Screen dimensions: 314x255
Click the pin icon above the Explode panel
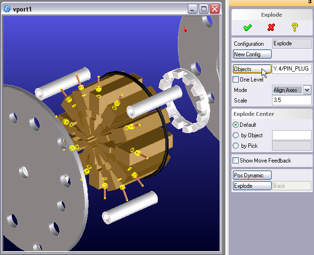coord(310,2)
